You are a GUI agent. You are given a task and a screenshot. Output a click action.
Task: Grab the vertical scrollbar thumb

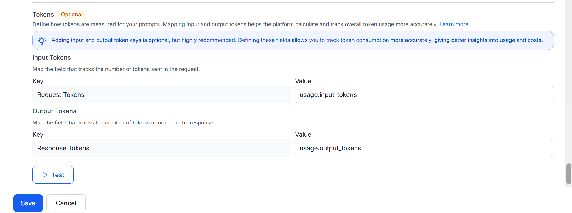[568, 173]
